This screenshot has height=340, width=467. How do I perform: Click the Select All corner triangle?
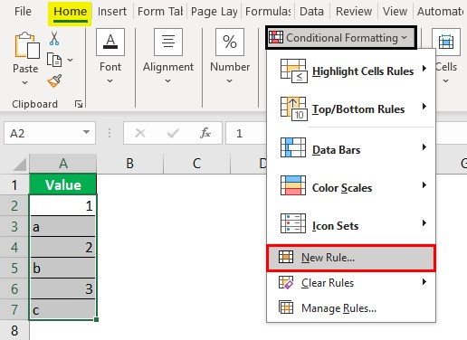19,165
